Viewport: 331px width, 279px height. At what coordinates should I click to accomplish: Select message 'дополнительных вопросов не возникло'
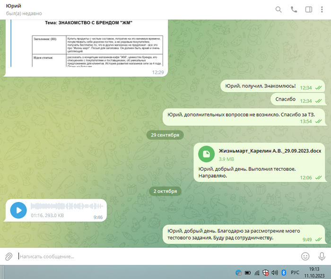244,117
